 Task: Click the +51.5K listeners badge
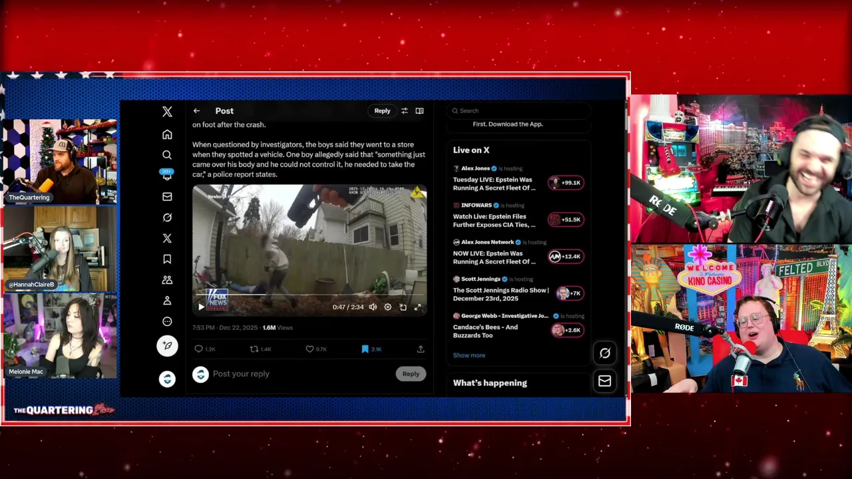pyautogui.click(x=566, y=219)
